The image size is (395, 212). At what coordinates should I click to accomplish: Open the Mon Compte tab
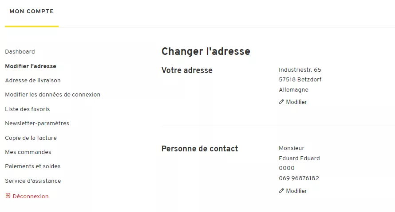click(x=32, y=12)
